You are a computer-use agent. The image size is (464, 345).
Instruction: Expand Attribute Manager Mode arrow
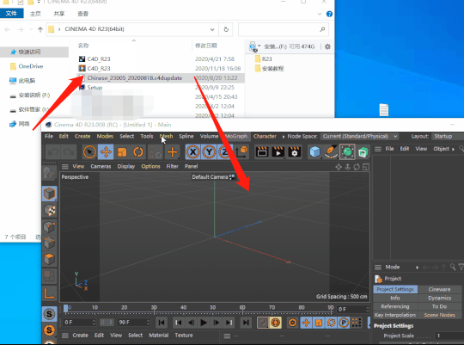[417, 268]
